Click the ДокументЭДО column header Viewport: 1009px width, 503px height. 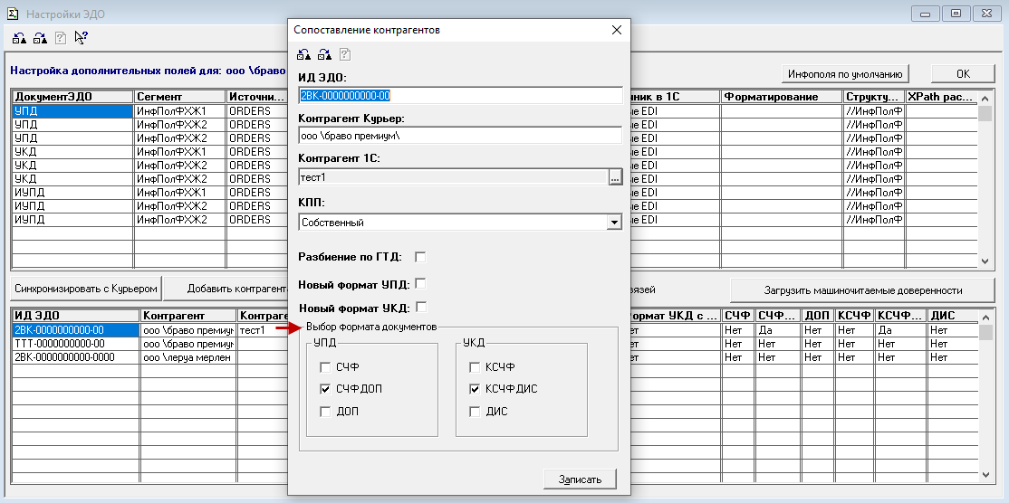click(72, 97)
